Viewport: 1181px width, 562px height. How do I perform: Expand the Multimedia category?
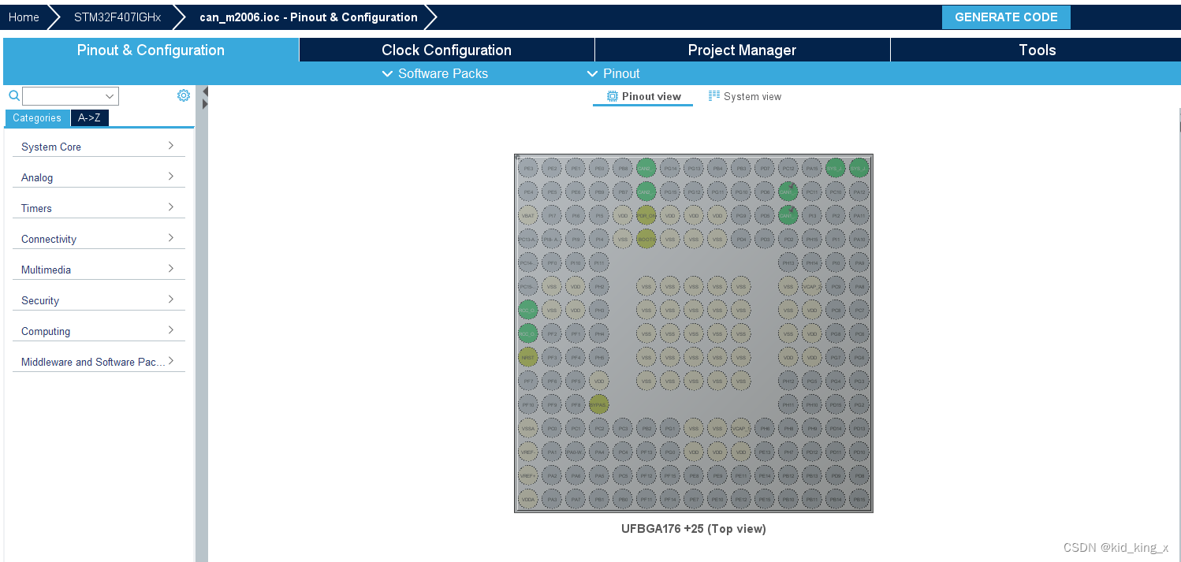(x=99, y=270)
